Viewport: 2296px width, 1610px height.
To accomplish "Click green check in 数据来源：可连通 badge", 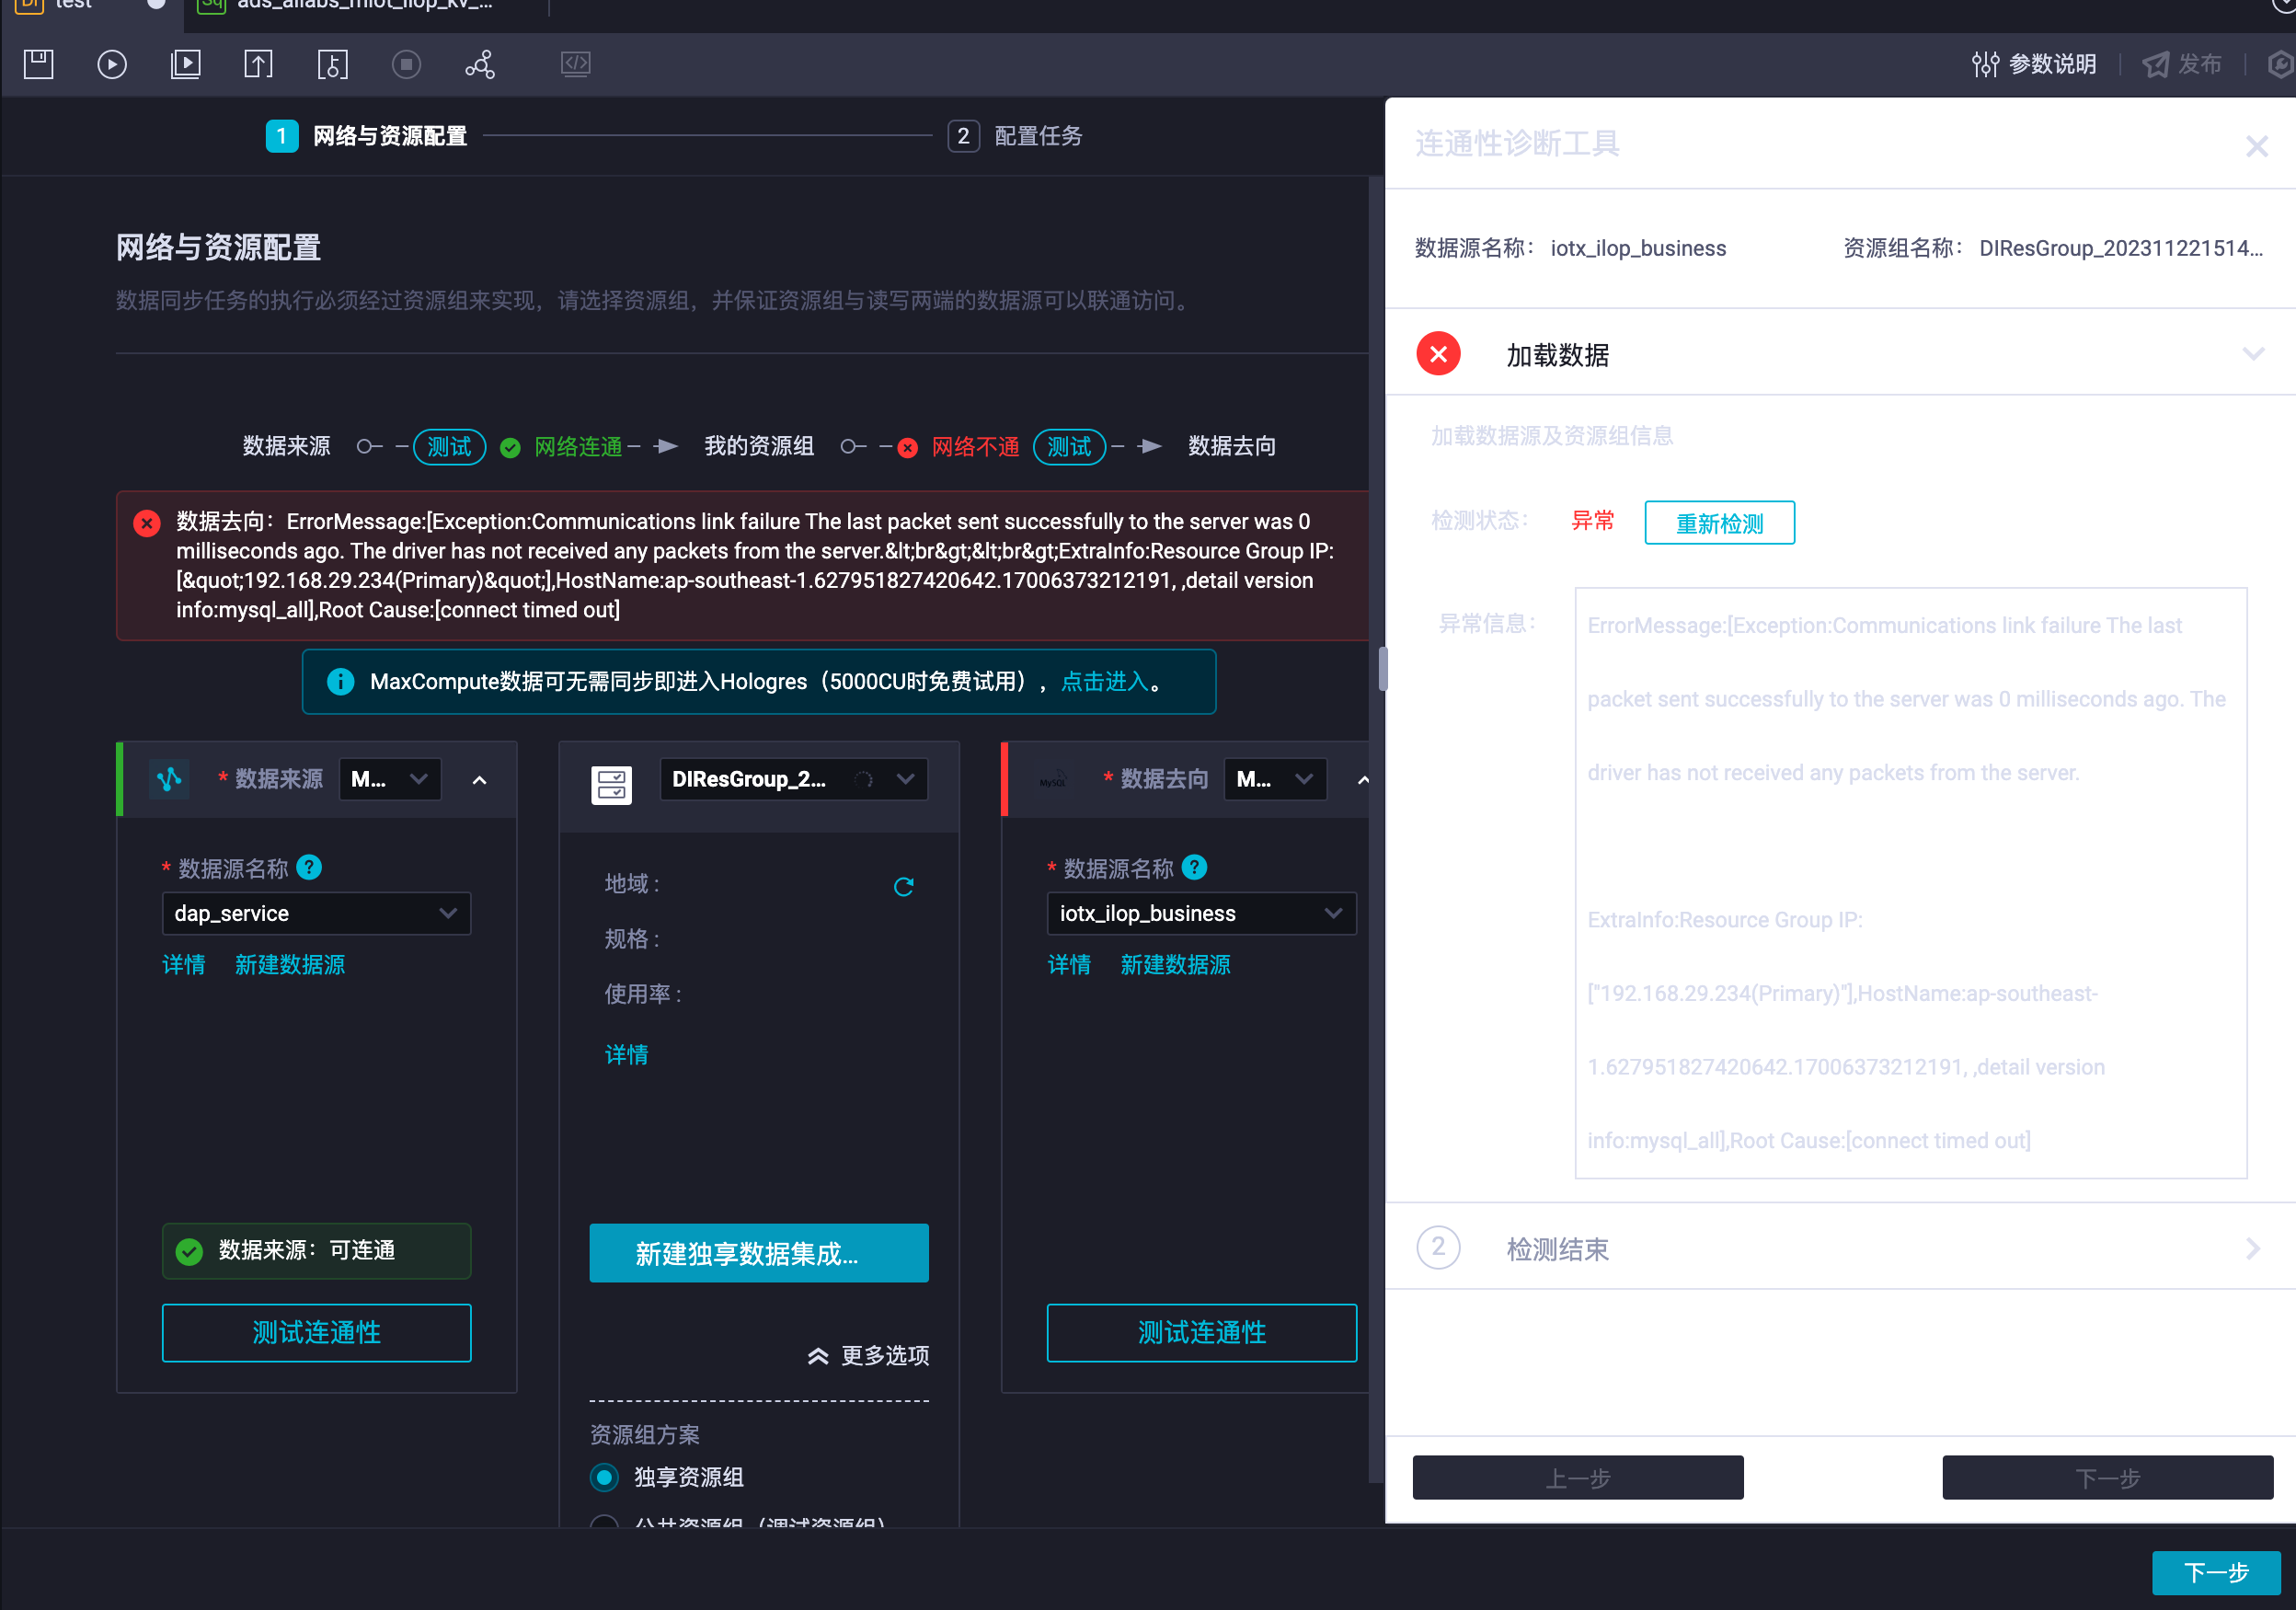I will [x=189, y=1252].
